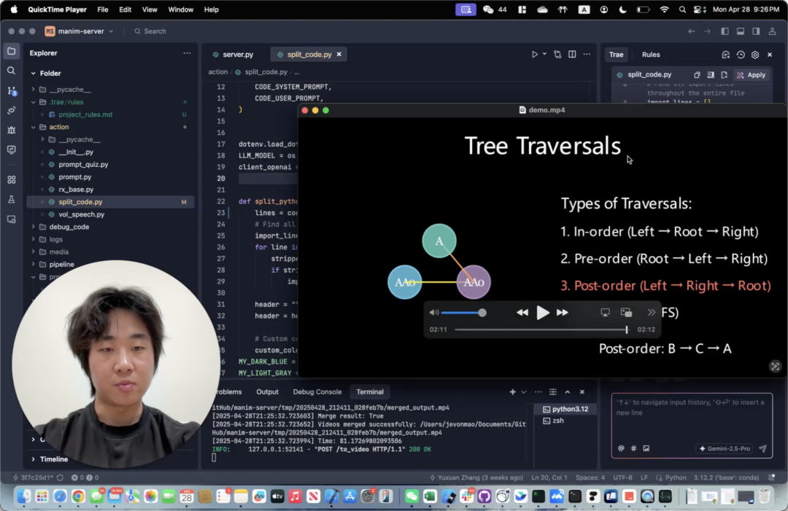This screenshot has width=788, height=511.
Task: Open the QuickTime File menu
Action: [103, 9]
